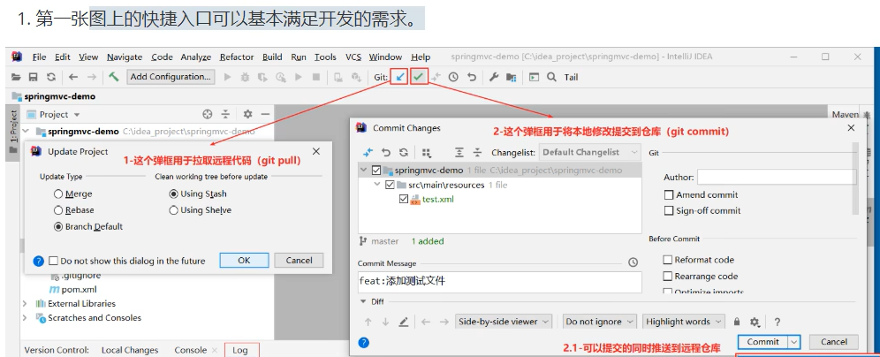
Task: Click the Git rollback icon in main toolbar
Action: tap(472, 77)
